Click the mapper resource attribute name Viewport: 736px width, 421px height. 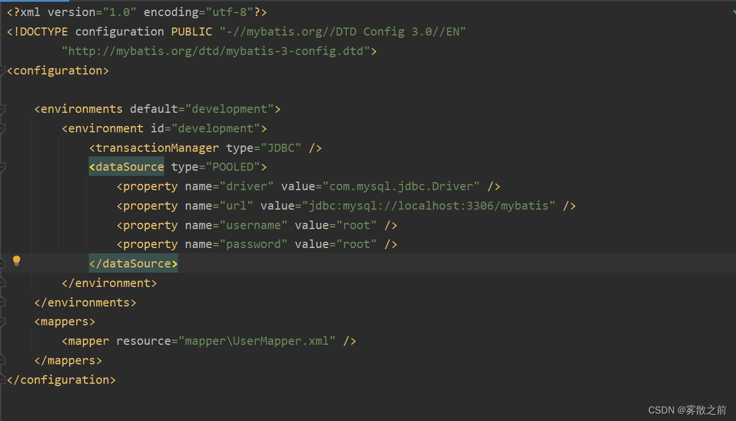tap(144, 341)
